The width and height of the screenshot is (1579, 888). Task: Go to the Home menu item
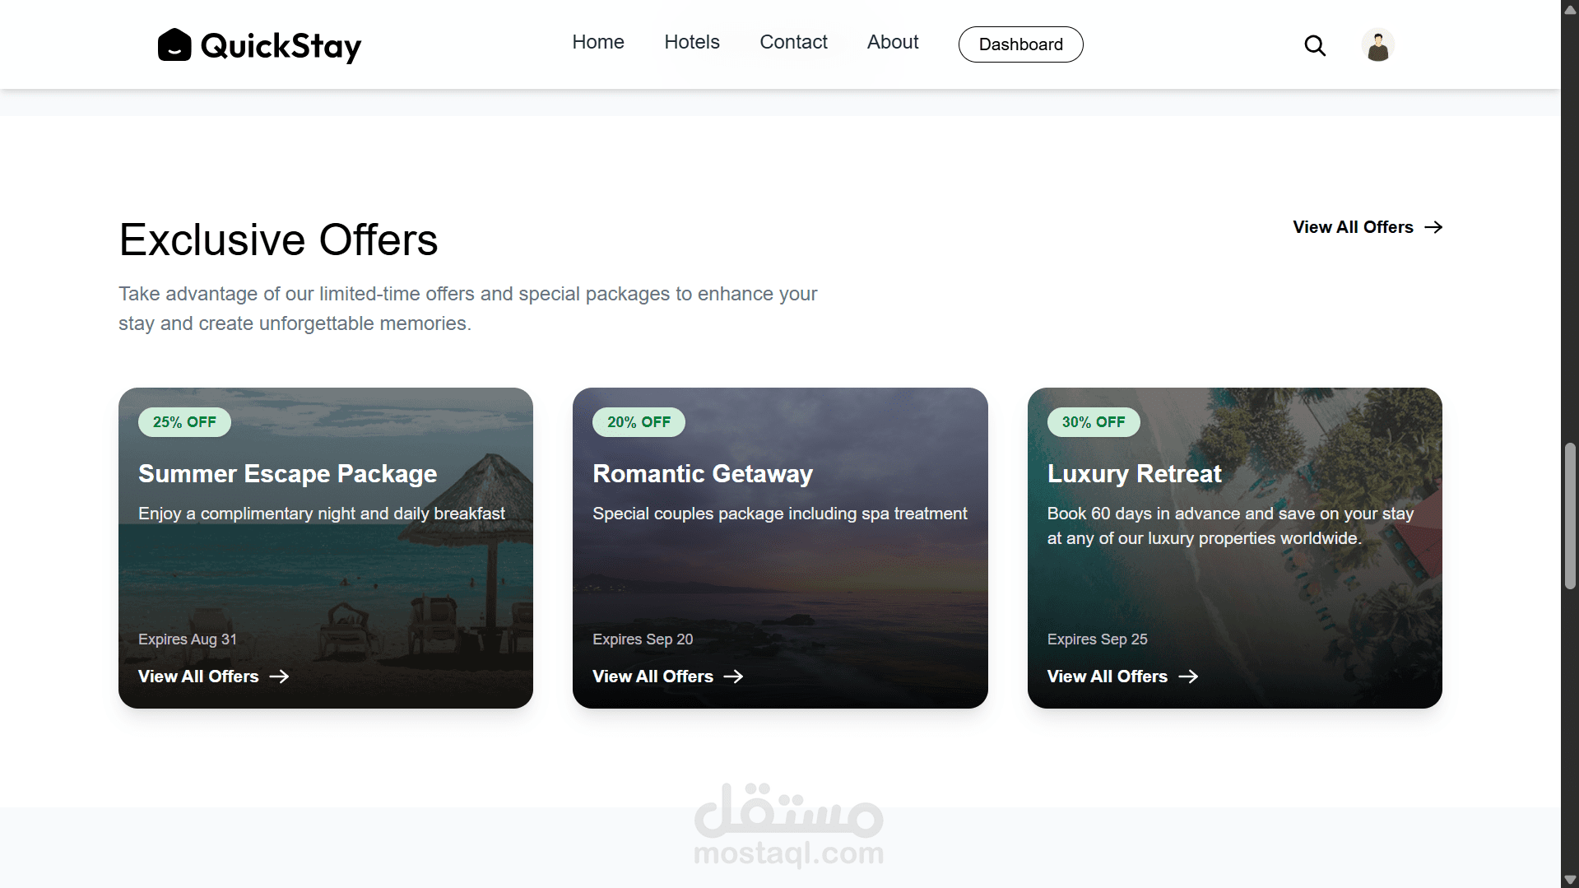598,42
